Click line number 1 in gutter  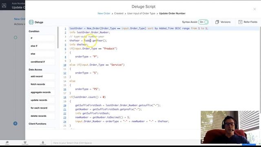[65, 29]
